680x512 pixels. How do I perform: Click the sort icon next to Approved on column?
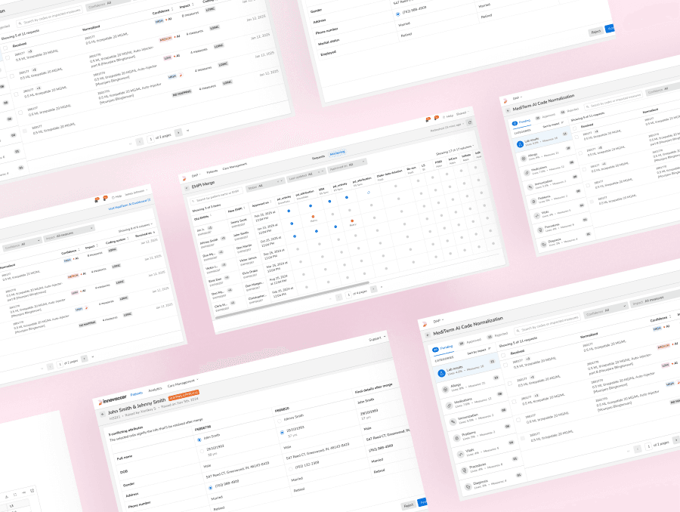[x=271, y=202]
